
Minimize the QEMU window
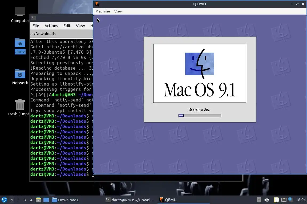point(292,4)
